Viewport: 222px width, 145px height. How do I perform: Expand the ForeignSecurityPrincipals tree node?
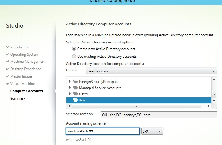pos(70,81)
